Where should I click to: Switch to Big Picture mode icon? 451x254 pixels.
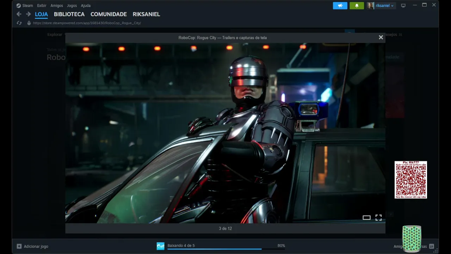click(x=403, y=6)
